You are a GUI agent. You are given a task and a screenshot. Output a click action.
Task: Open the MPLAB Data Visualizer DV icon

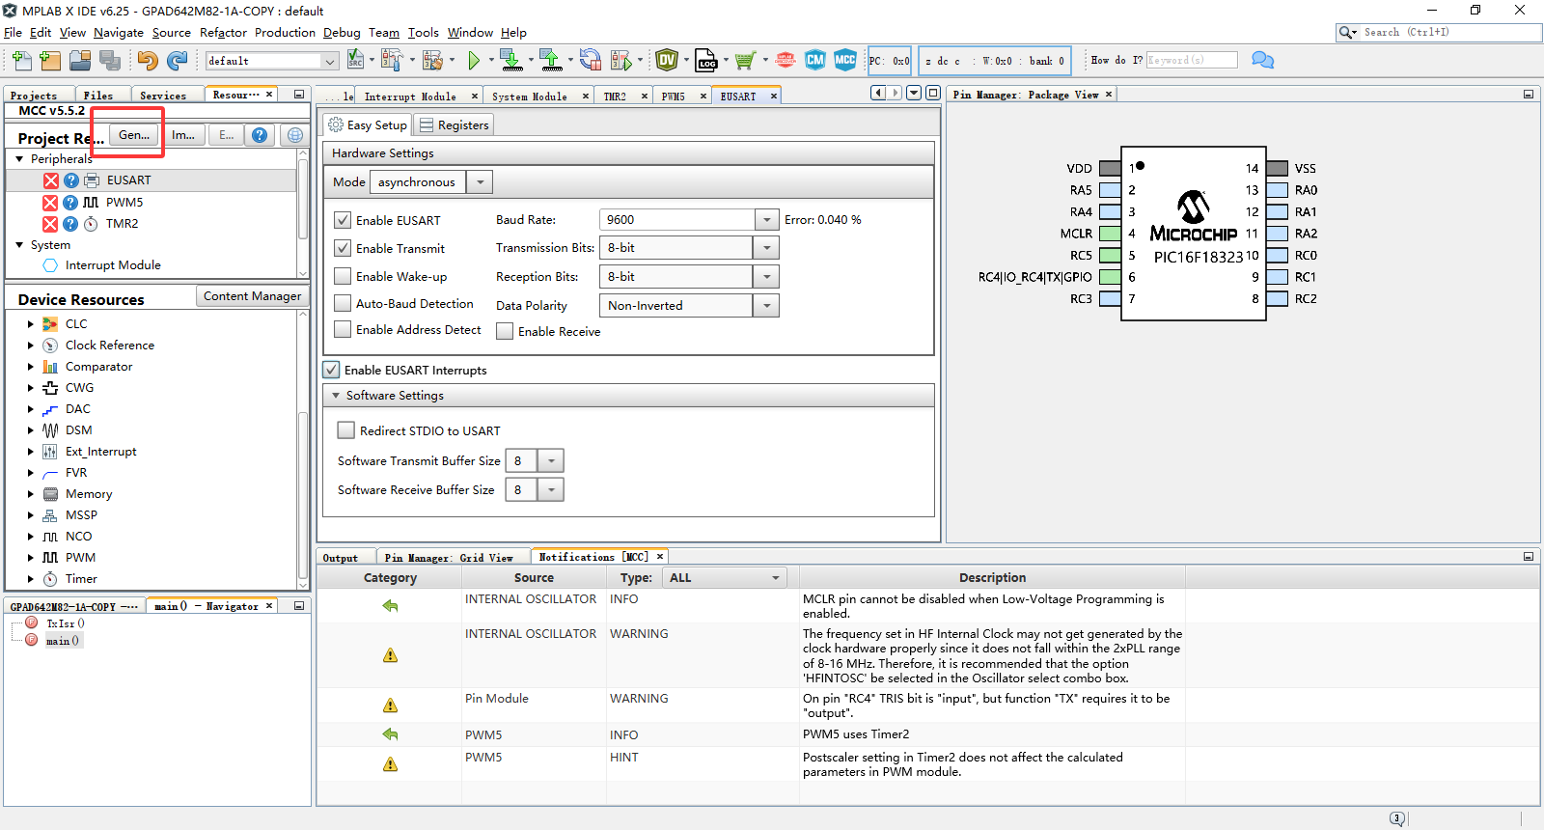click(x=667, y=61)
